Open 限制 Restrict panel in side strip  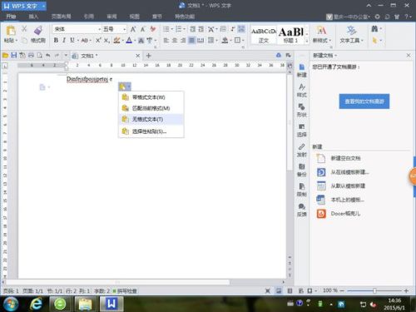tap(302, 190)
